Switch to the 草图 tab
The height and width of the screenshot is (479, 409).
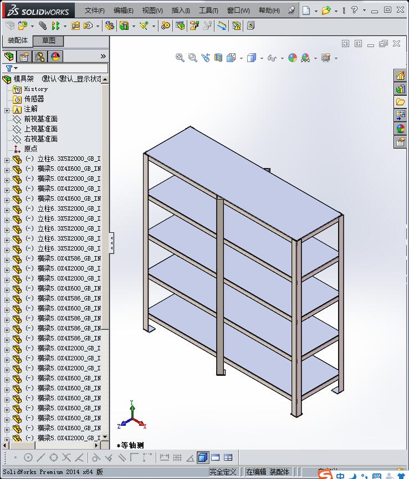48,40
